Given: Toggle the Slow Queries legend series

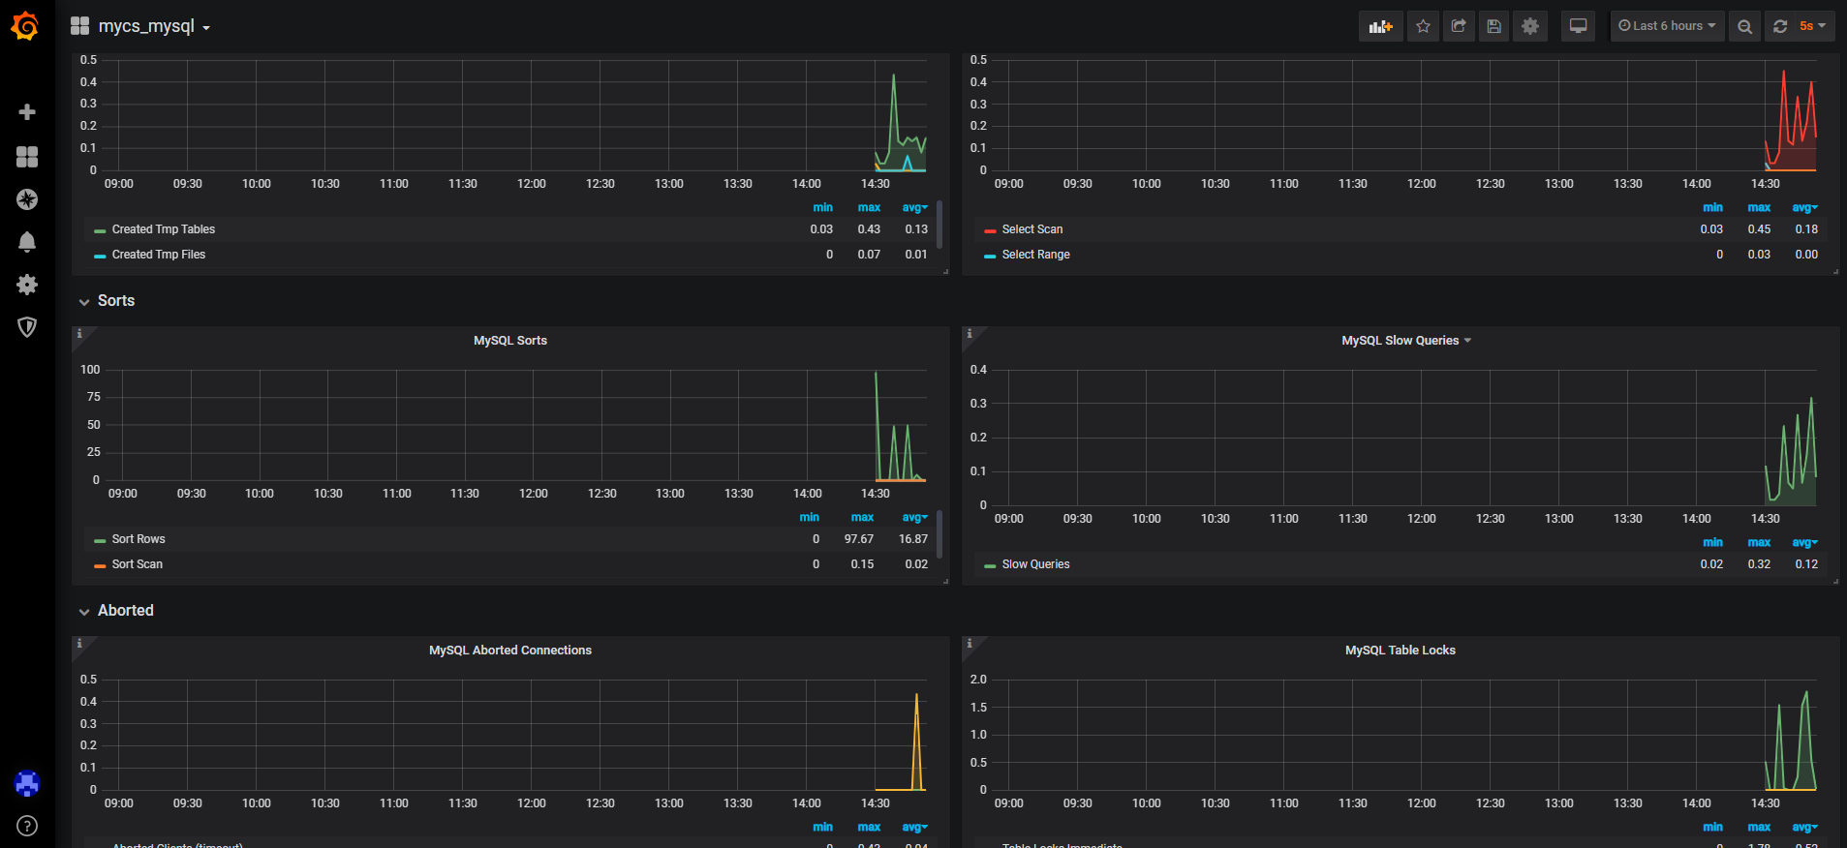Looking at the screenshot, I should point(1035,564).
